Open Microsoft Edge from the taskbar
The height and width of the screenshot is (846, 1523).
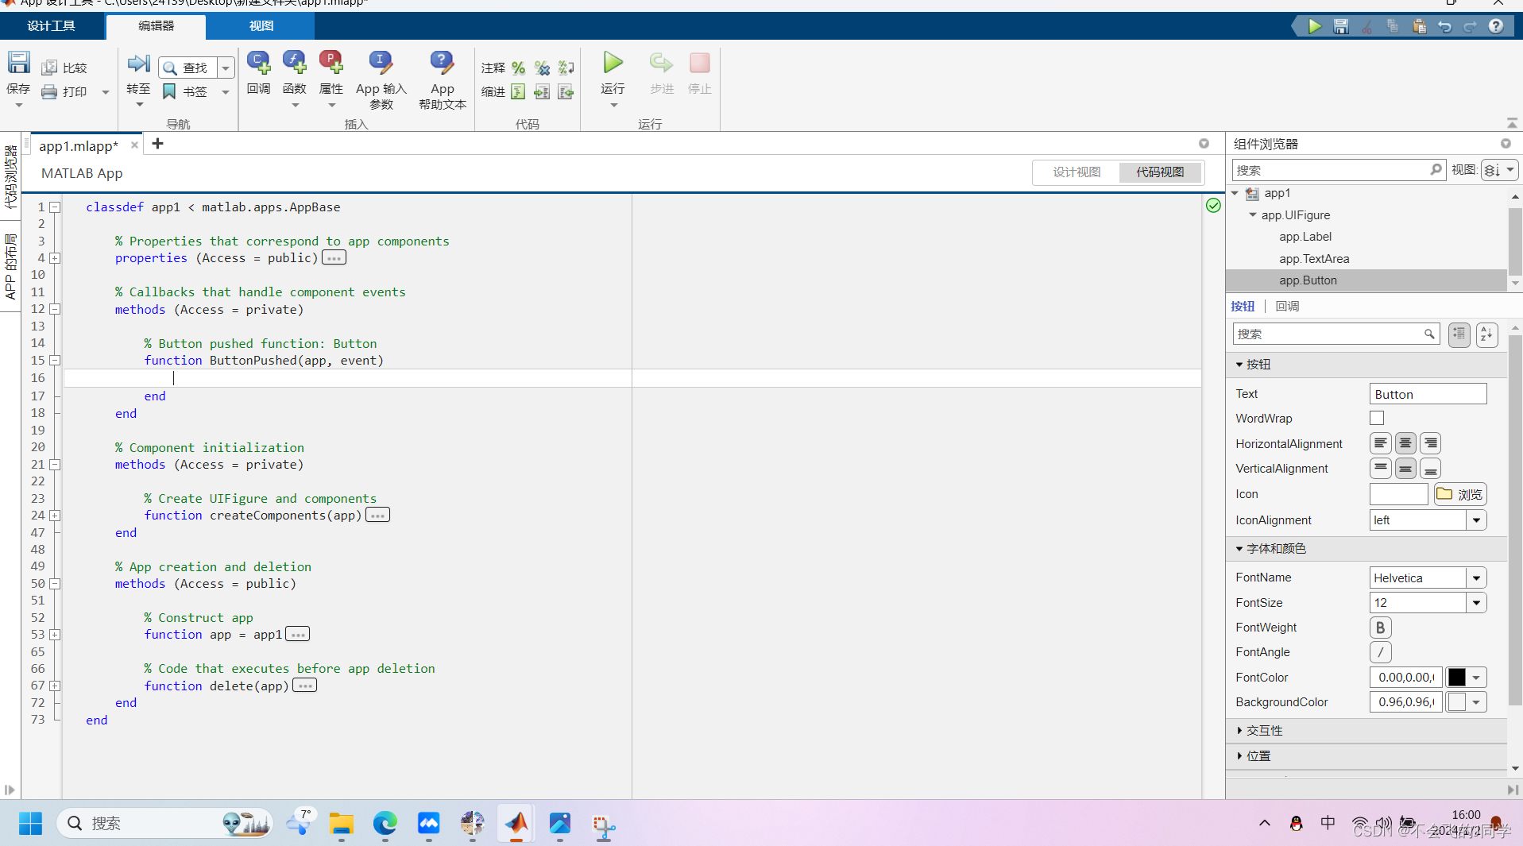click(x=385, y=823)
